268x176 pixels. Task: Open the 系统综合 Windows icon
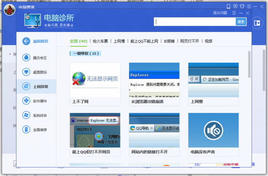click(26, 115)
